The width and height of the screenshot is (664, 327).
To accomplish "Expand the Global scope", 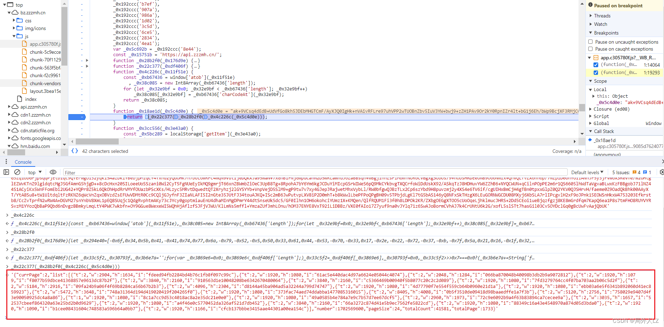I will tap(590, 123).
